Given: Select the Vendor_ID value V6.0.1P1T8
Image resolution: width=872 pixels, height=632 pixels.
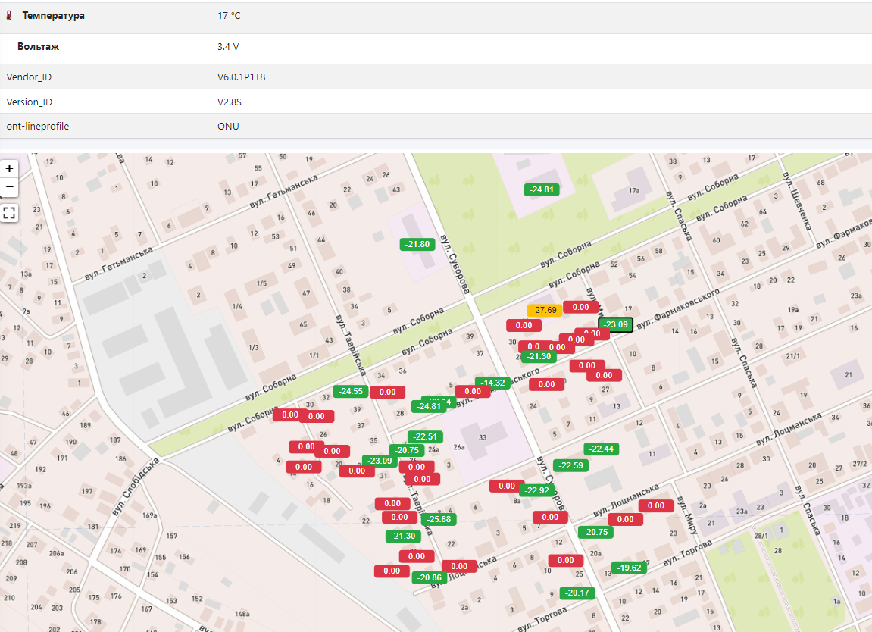Looking at the screenshot, I should point(241,77).
